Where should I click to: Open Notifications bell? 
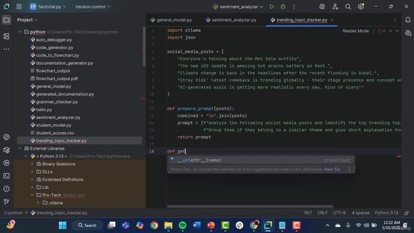click(408, 20)
